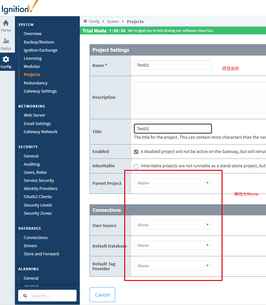Viewport: 266px width, 305px height.
Task: Click the Description text area
Action: (200, 97)
